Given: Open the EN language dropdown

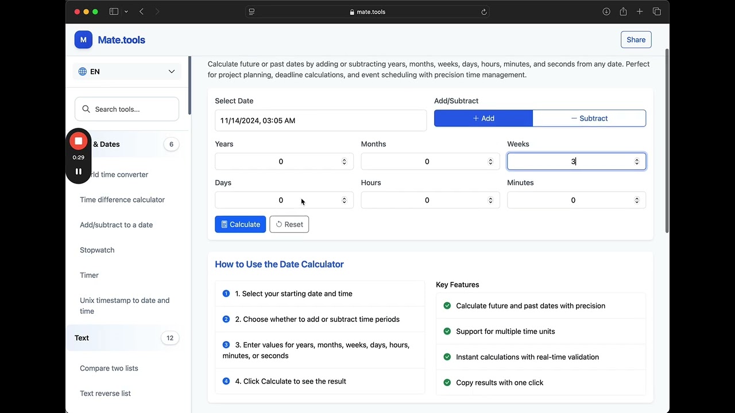Looking at the screenshot, I should pos(127,72).
